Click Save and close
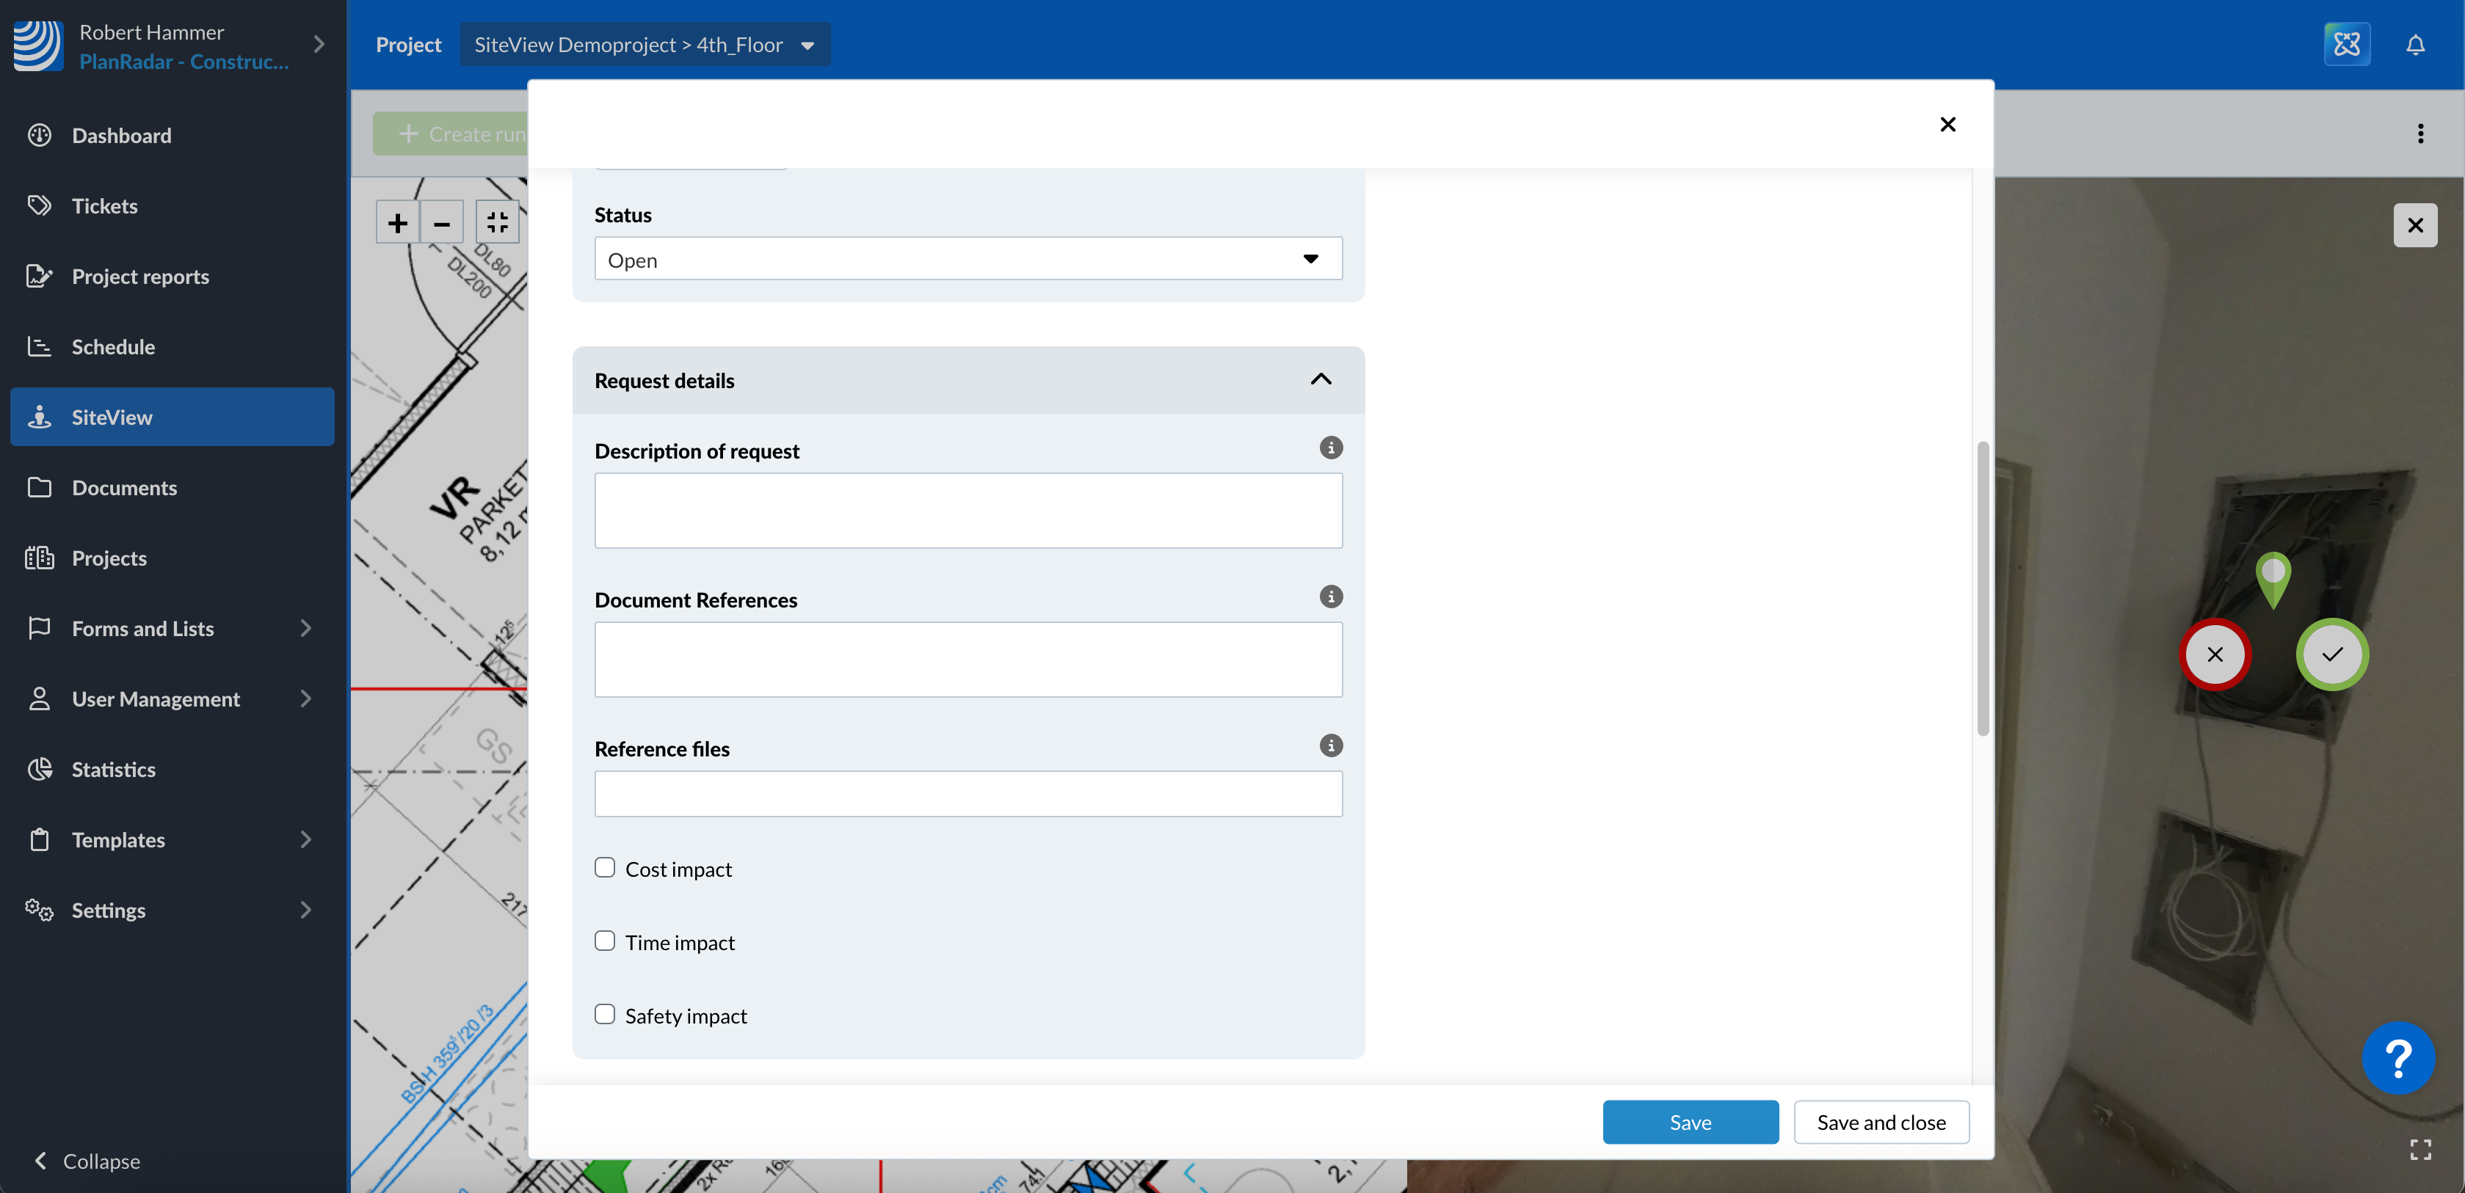The height and width of the screenshot is (1193, 2465). point(1881,1123)
